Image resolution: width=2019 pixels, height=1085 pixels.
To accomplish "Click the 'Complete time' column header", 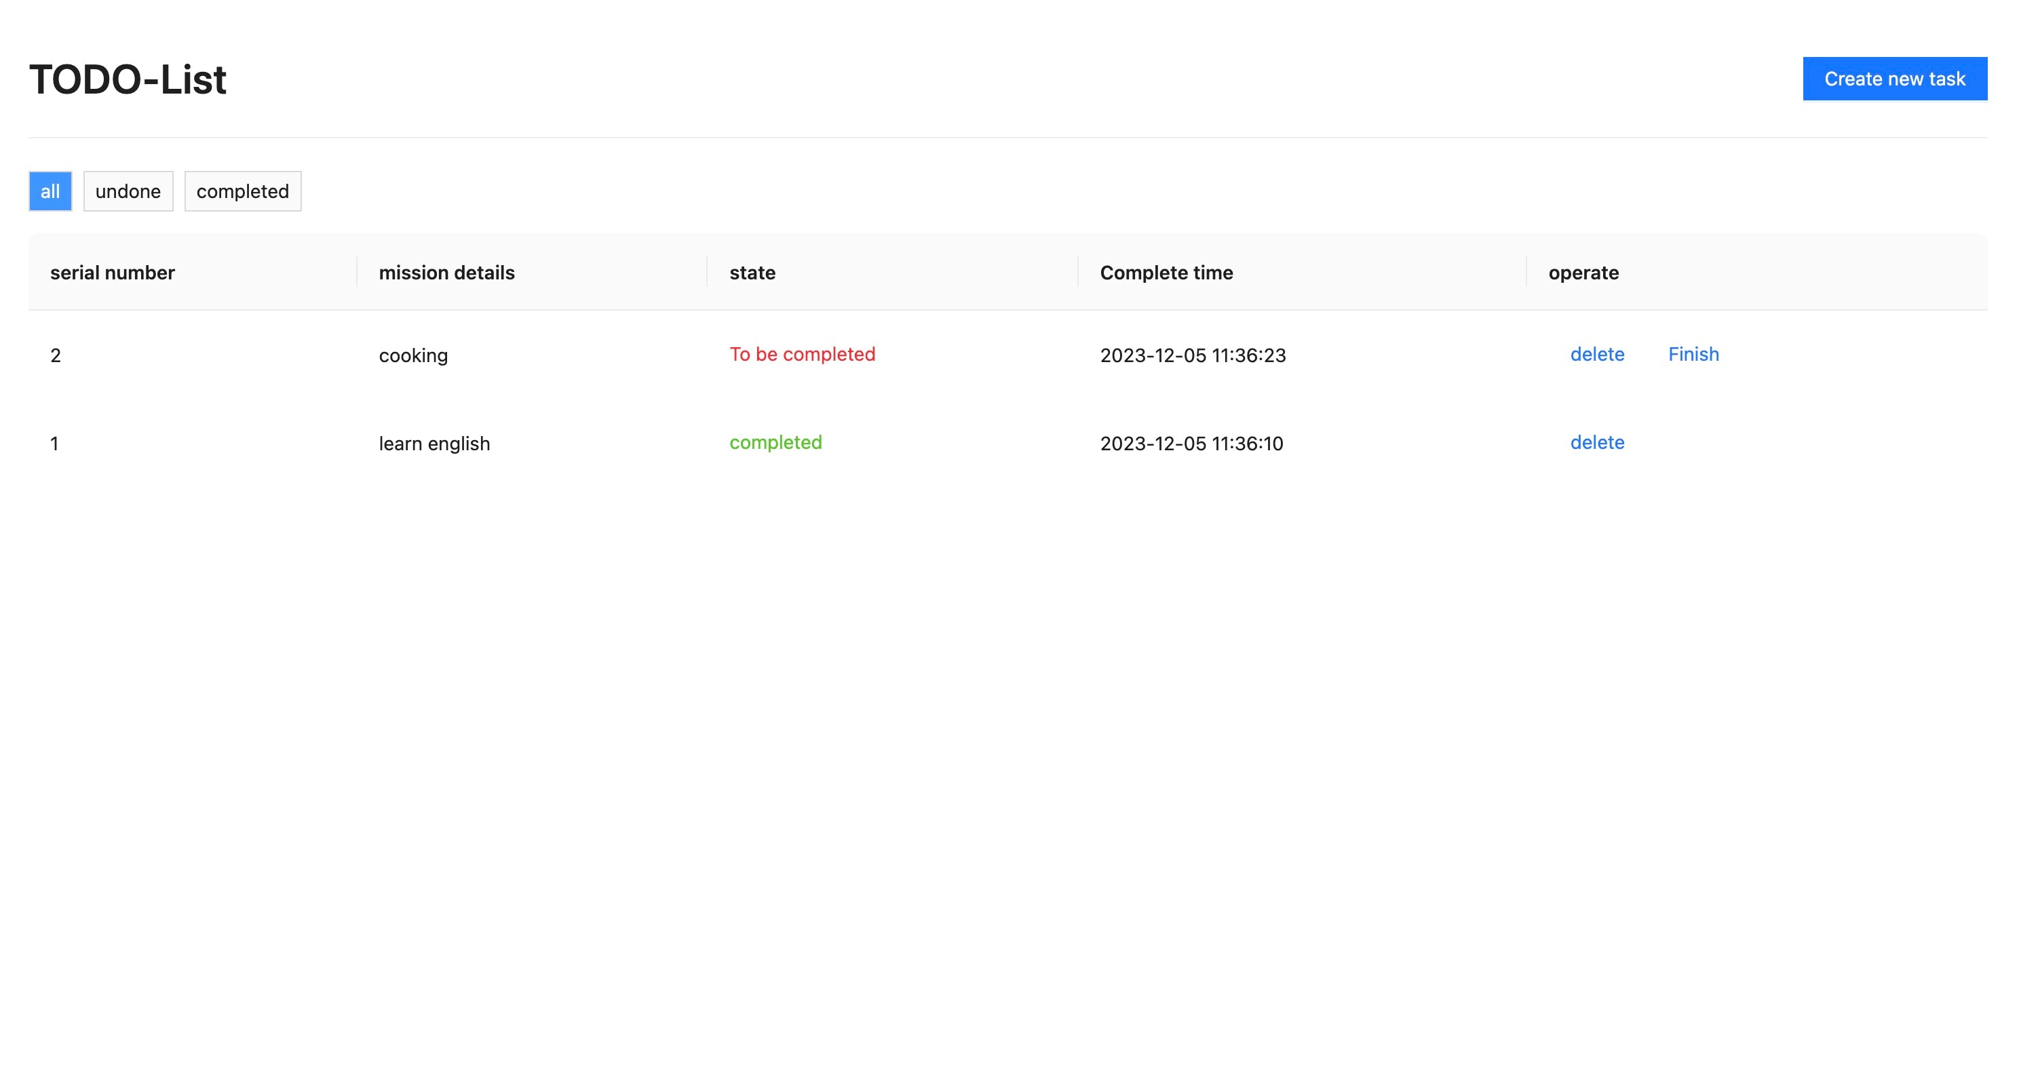I will coord(1166,273).
